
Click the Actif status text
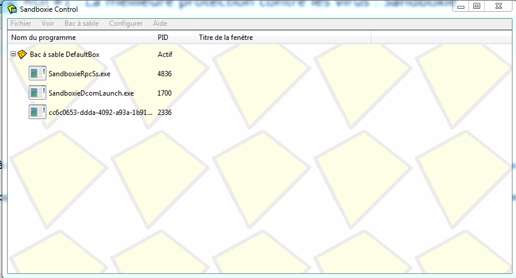(x=165, y=55)
